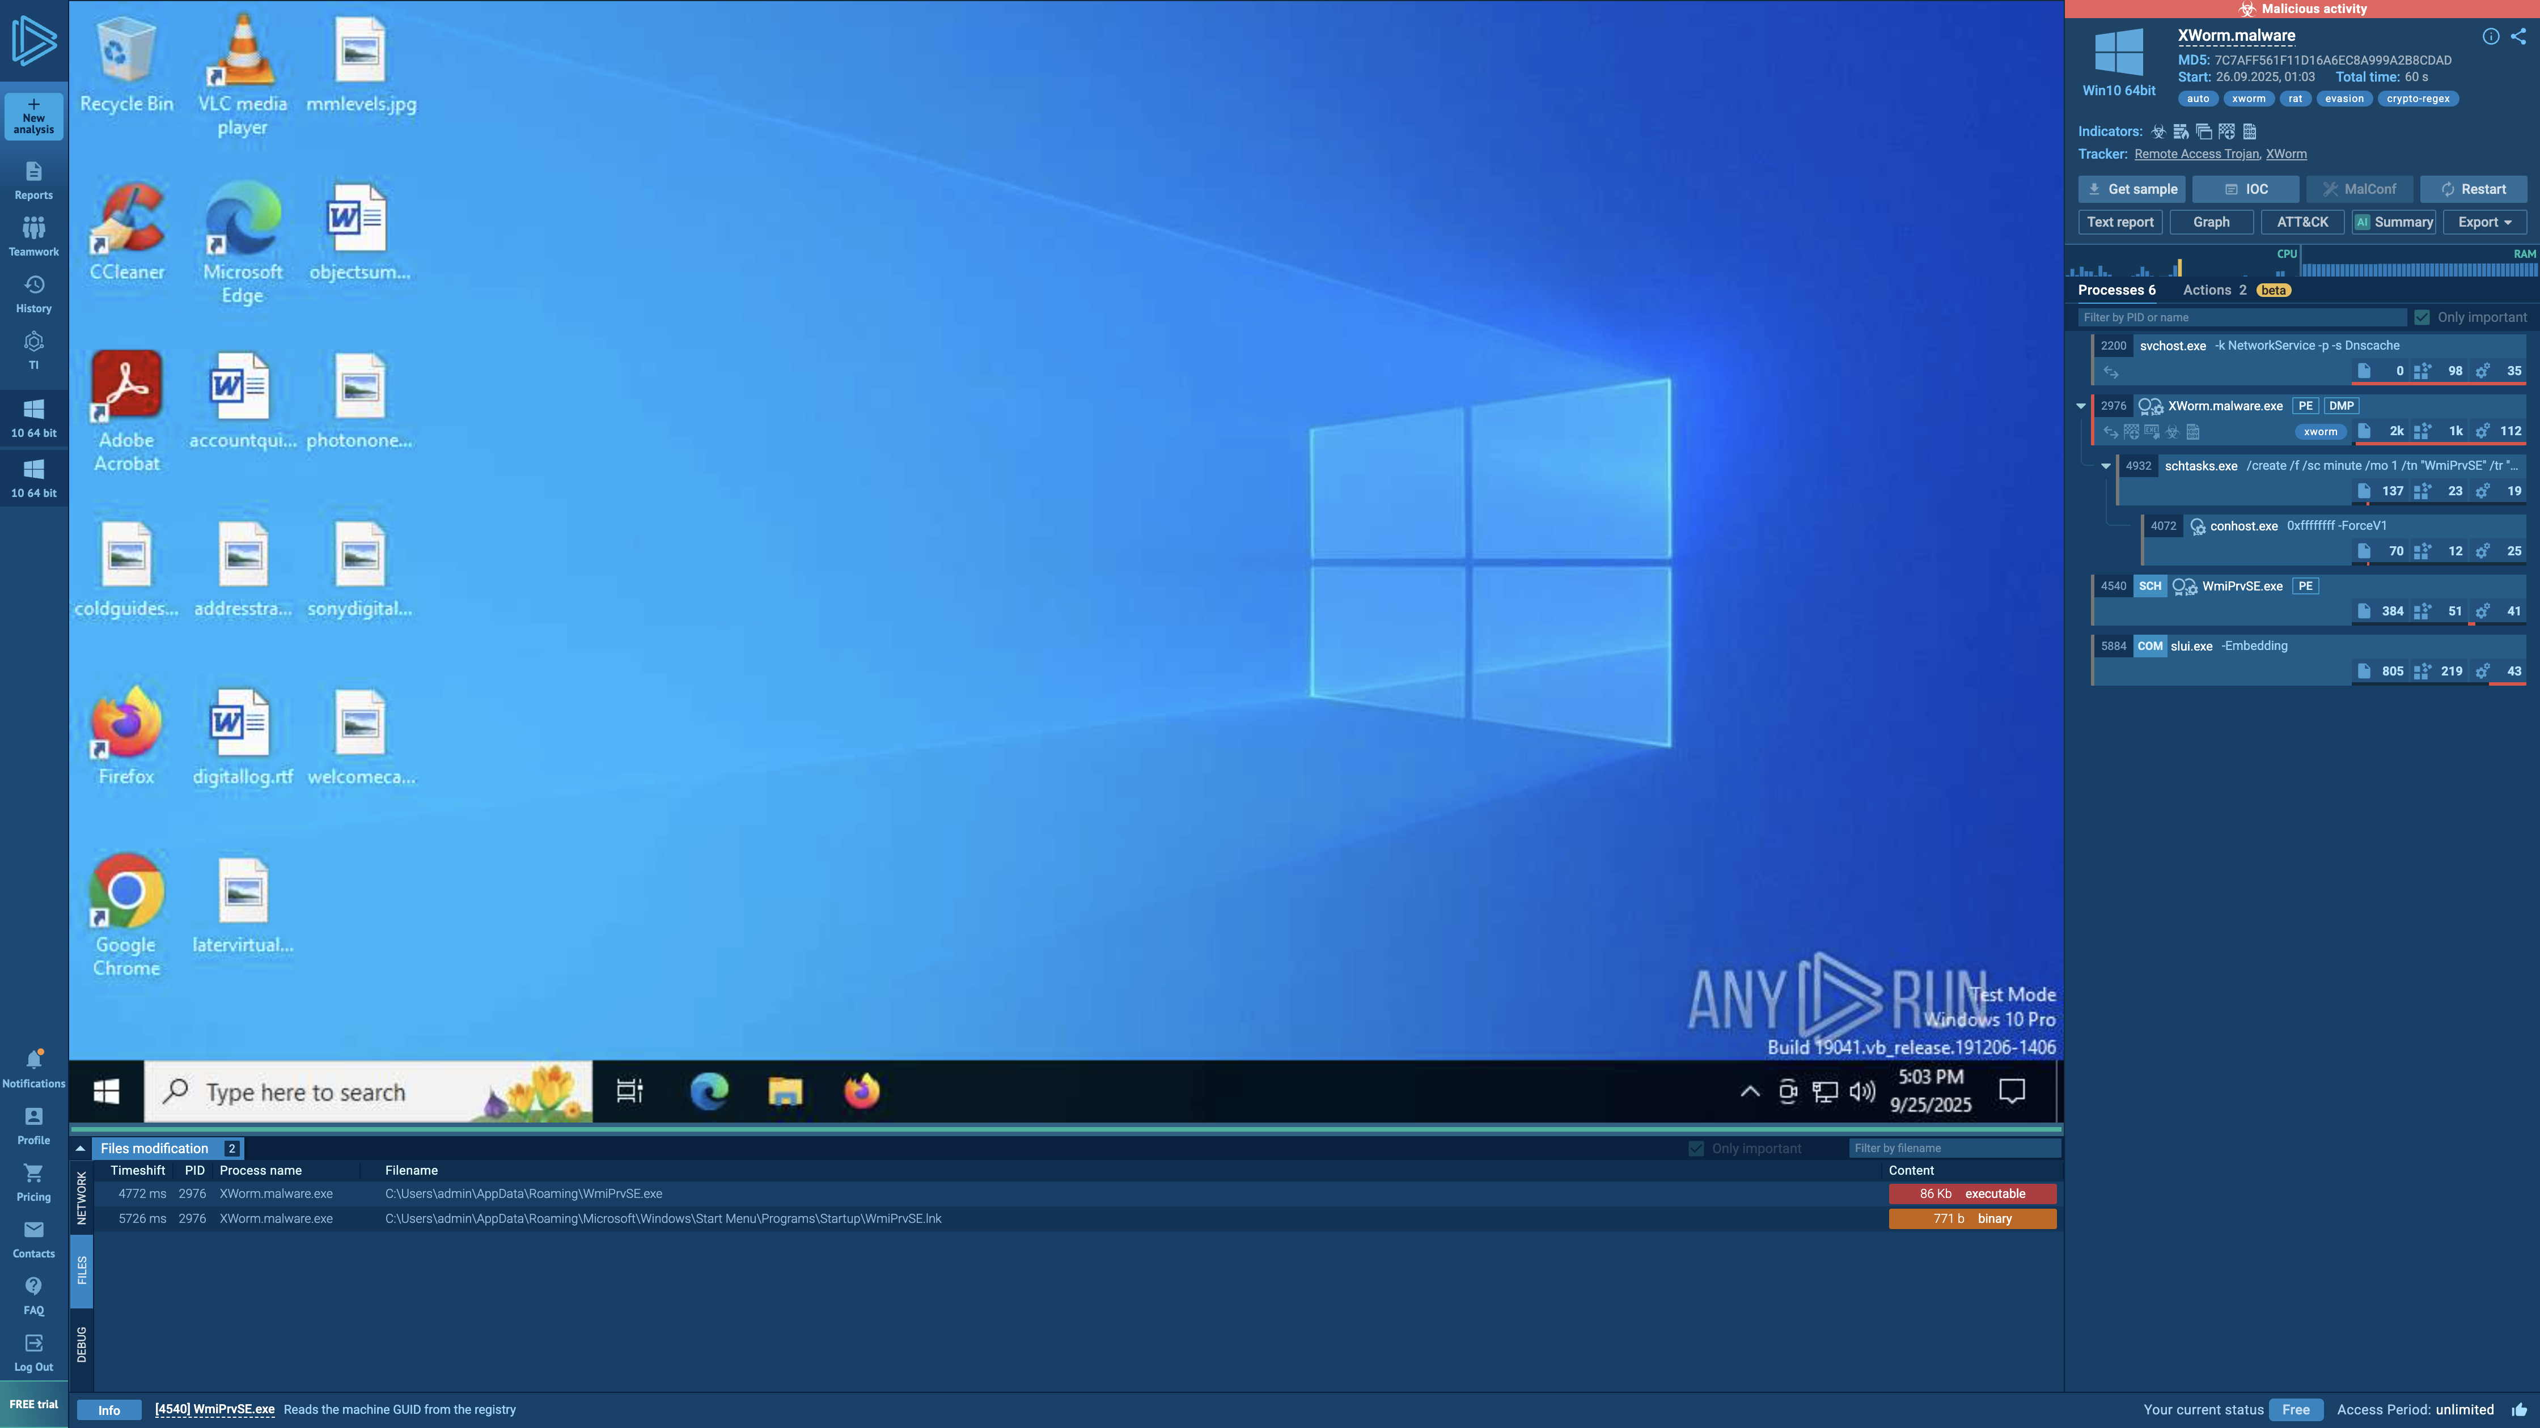Collapse the Files modification panel arrow
Screen dimensions: 2540x1428
pyautogui.click(x=80, y=1148)
